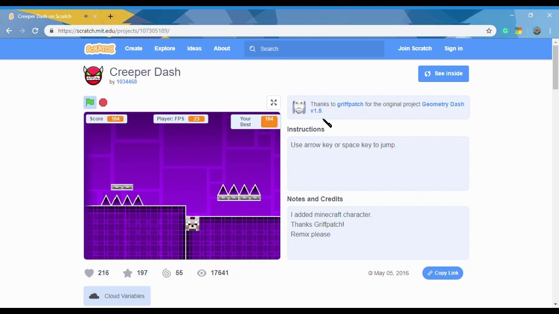Open the Grammarly extension icon
The width and height of the screenshot is (559, 314).
[505, 31]
